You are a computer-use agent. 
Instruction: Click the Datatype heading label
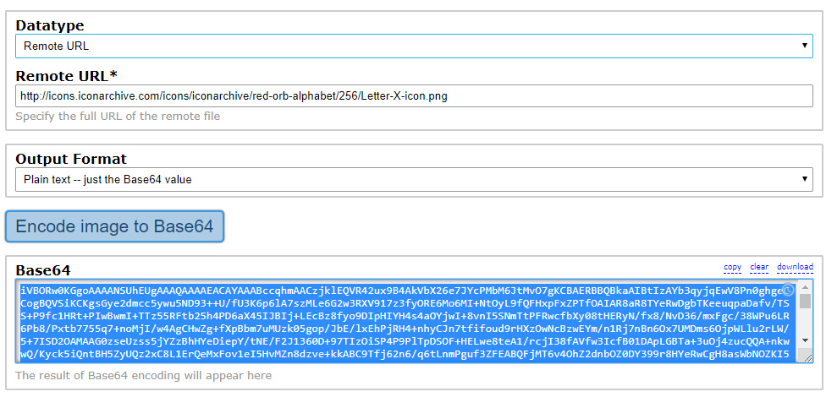click(50, 25)
